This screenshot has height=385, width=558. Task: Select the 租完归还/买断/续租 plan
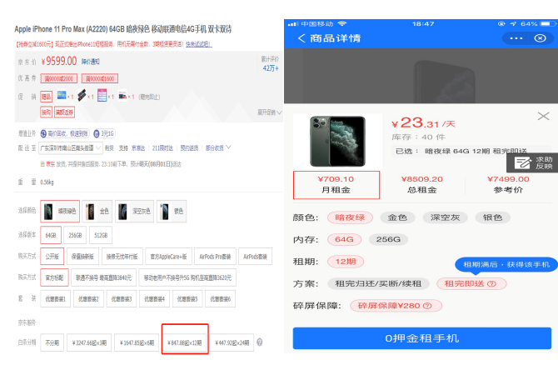378,283
